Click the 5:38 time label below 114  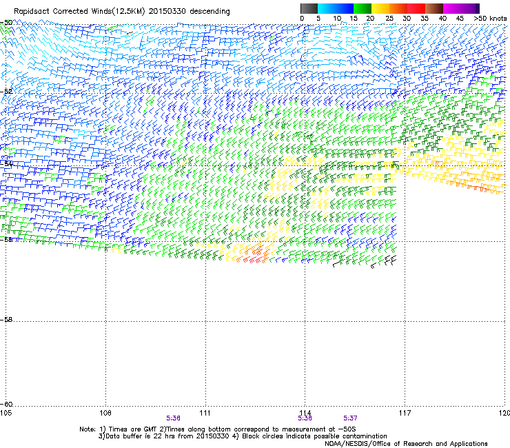[x=305, y=418]
